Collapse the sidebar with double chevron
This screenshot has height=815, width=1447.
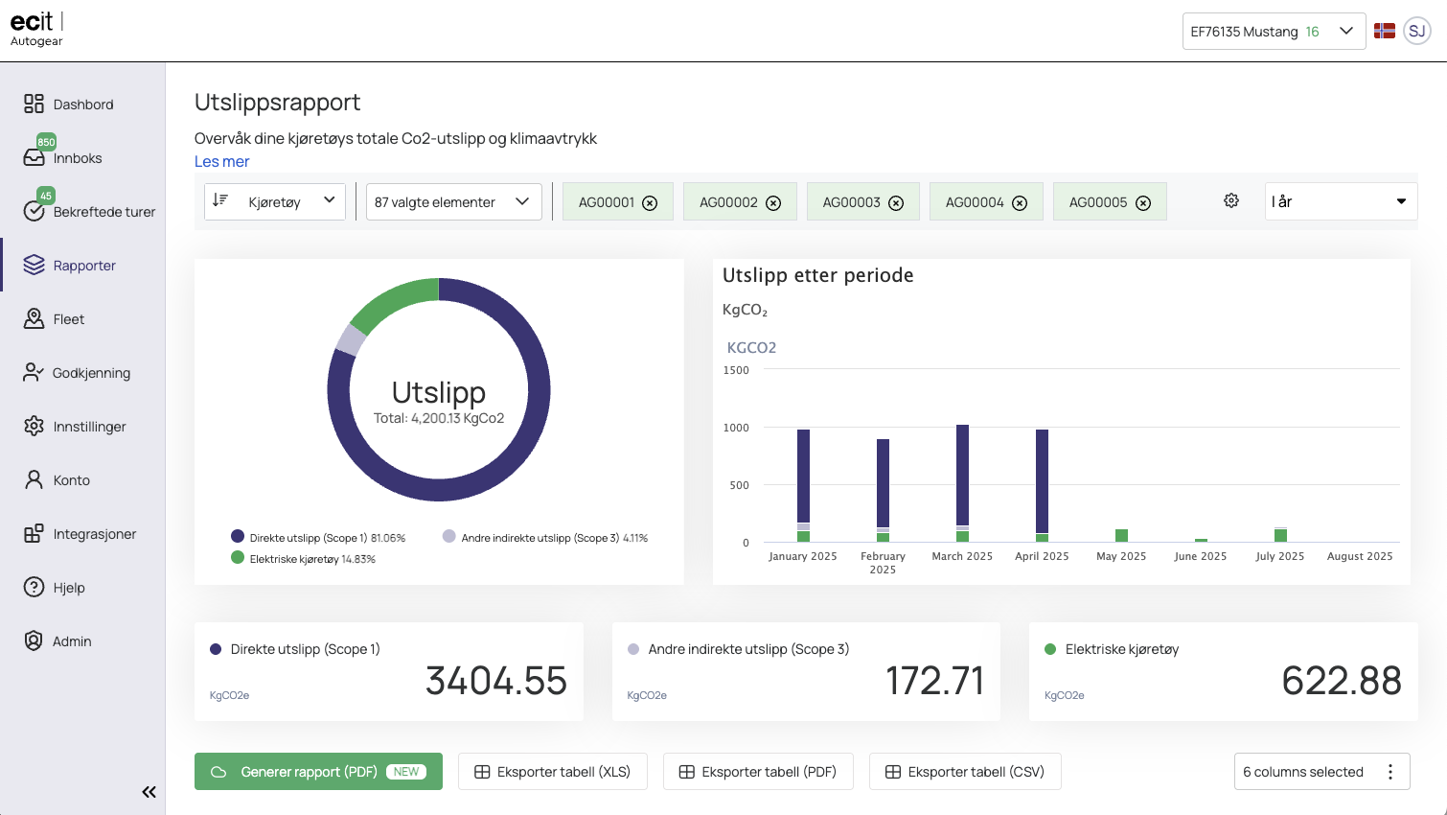pos(149,792)
